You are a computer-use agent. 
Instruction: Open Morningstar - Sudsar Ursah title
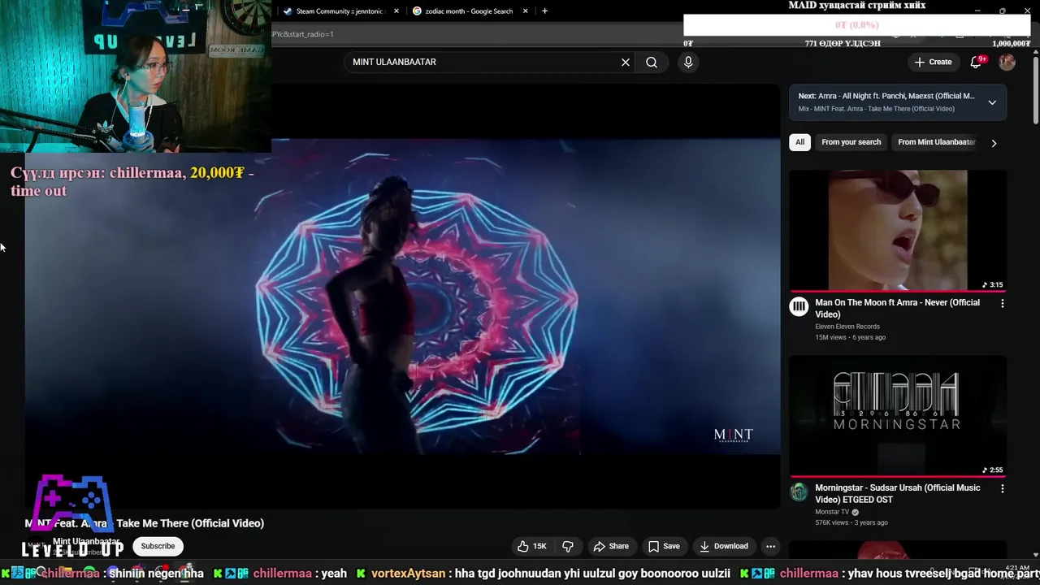point(898,493)
